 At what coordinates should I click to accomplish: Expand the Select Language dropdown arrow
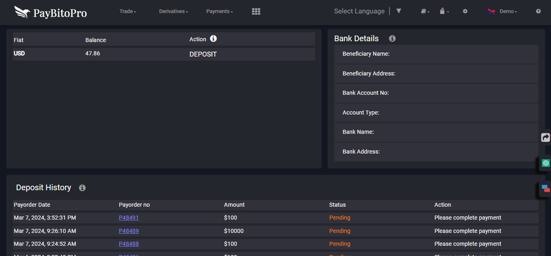(398, 11)
